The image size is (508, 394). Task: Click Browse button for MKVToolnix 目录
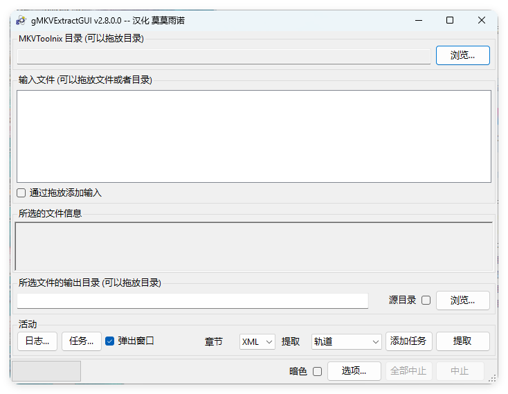click(x=462, y=55)
